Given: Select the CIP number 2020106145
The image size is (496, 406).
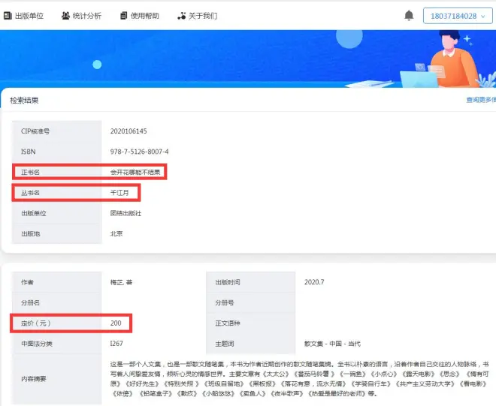Looking at the screenshot, I should pyautogui.click(x=129, y=131).
